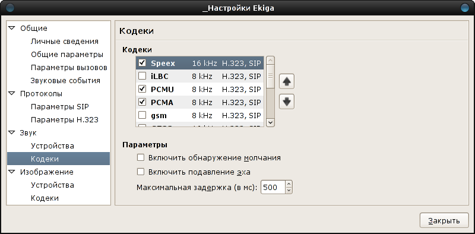Open Устройства under Изображение
Screen dimensions: 475x234
pos(52,185)
